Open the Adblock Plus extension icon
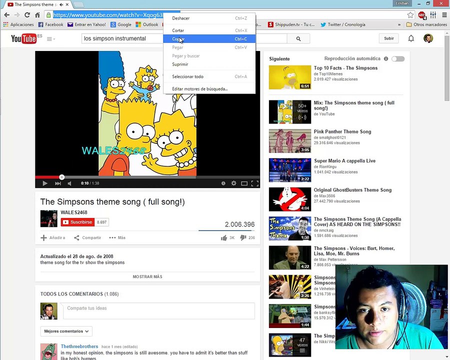 [422, 15]
